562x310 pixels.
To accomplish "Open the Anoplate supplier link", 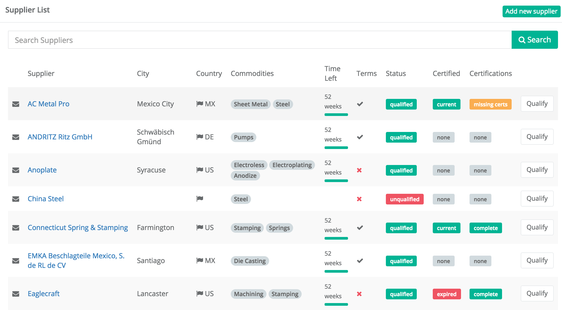I will (42, 170).
